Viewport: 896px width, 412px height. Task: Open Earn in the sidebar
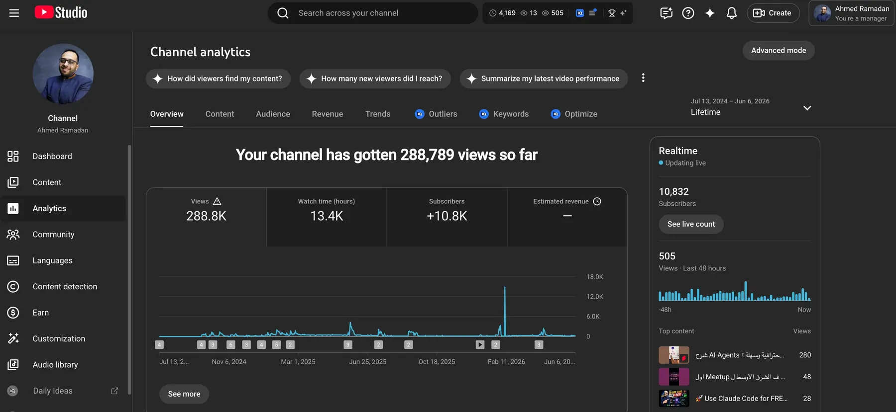pyautogui.click(x=63, y=313)
